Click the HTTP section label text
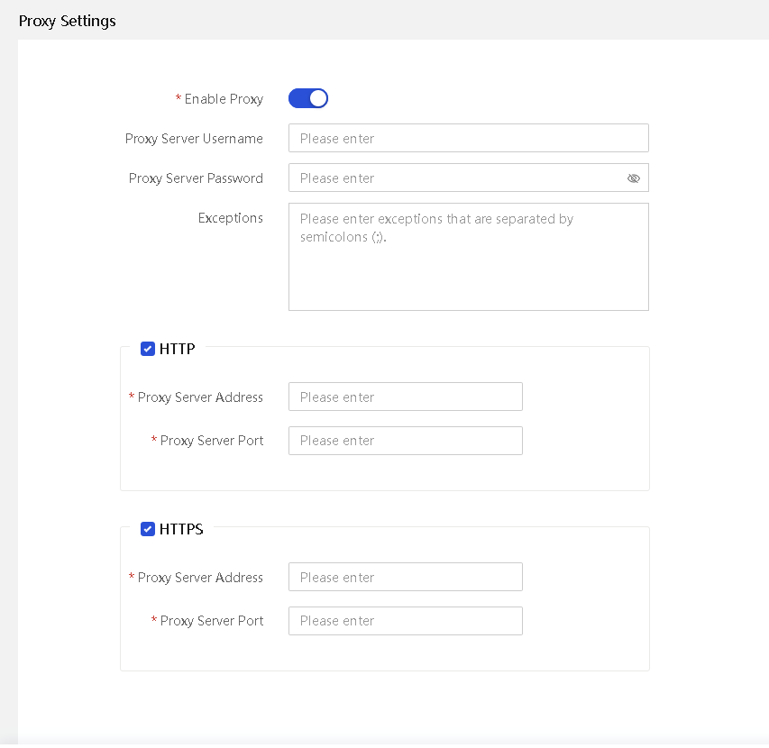 (x=177, y=349)
